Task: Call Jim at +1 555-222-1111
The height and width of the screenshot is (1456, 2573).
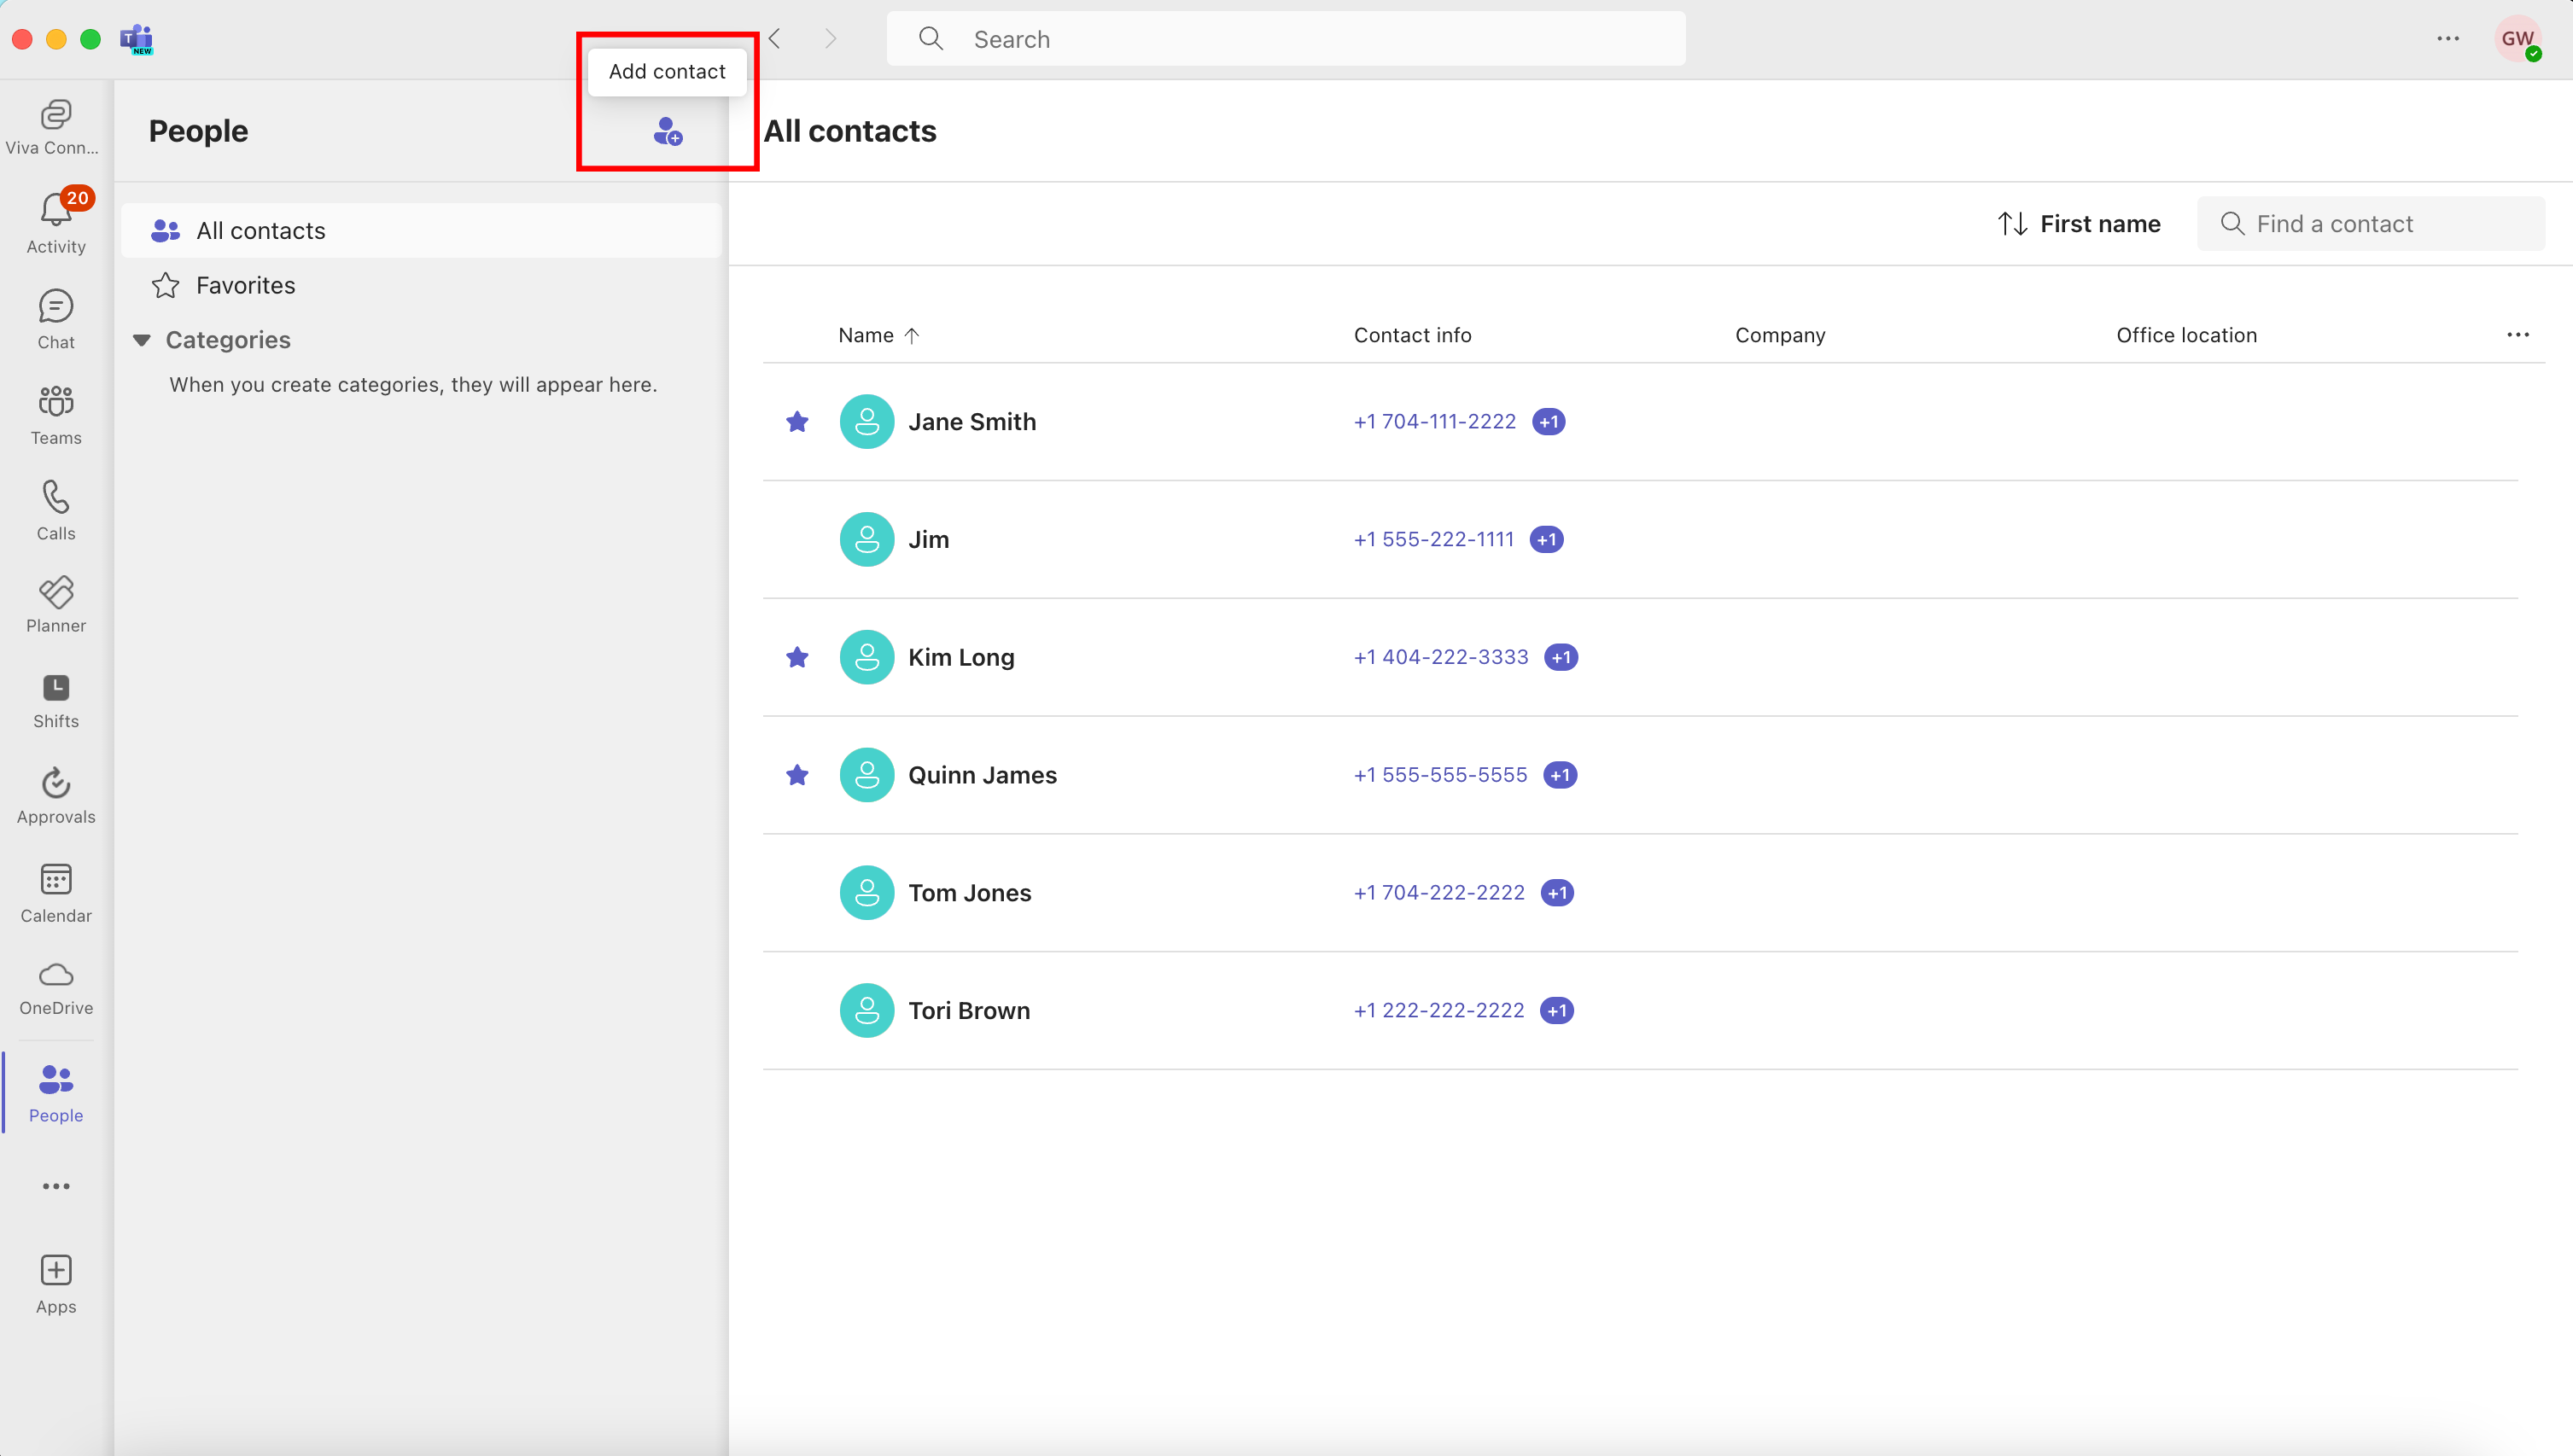Action: pyautogui.click(x=1434, y=539)
